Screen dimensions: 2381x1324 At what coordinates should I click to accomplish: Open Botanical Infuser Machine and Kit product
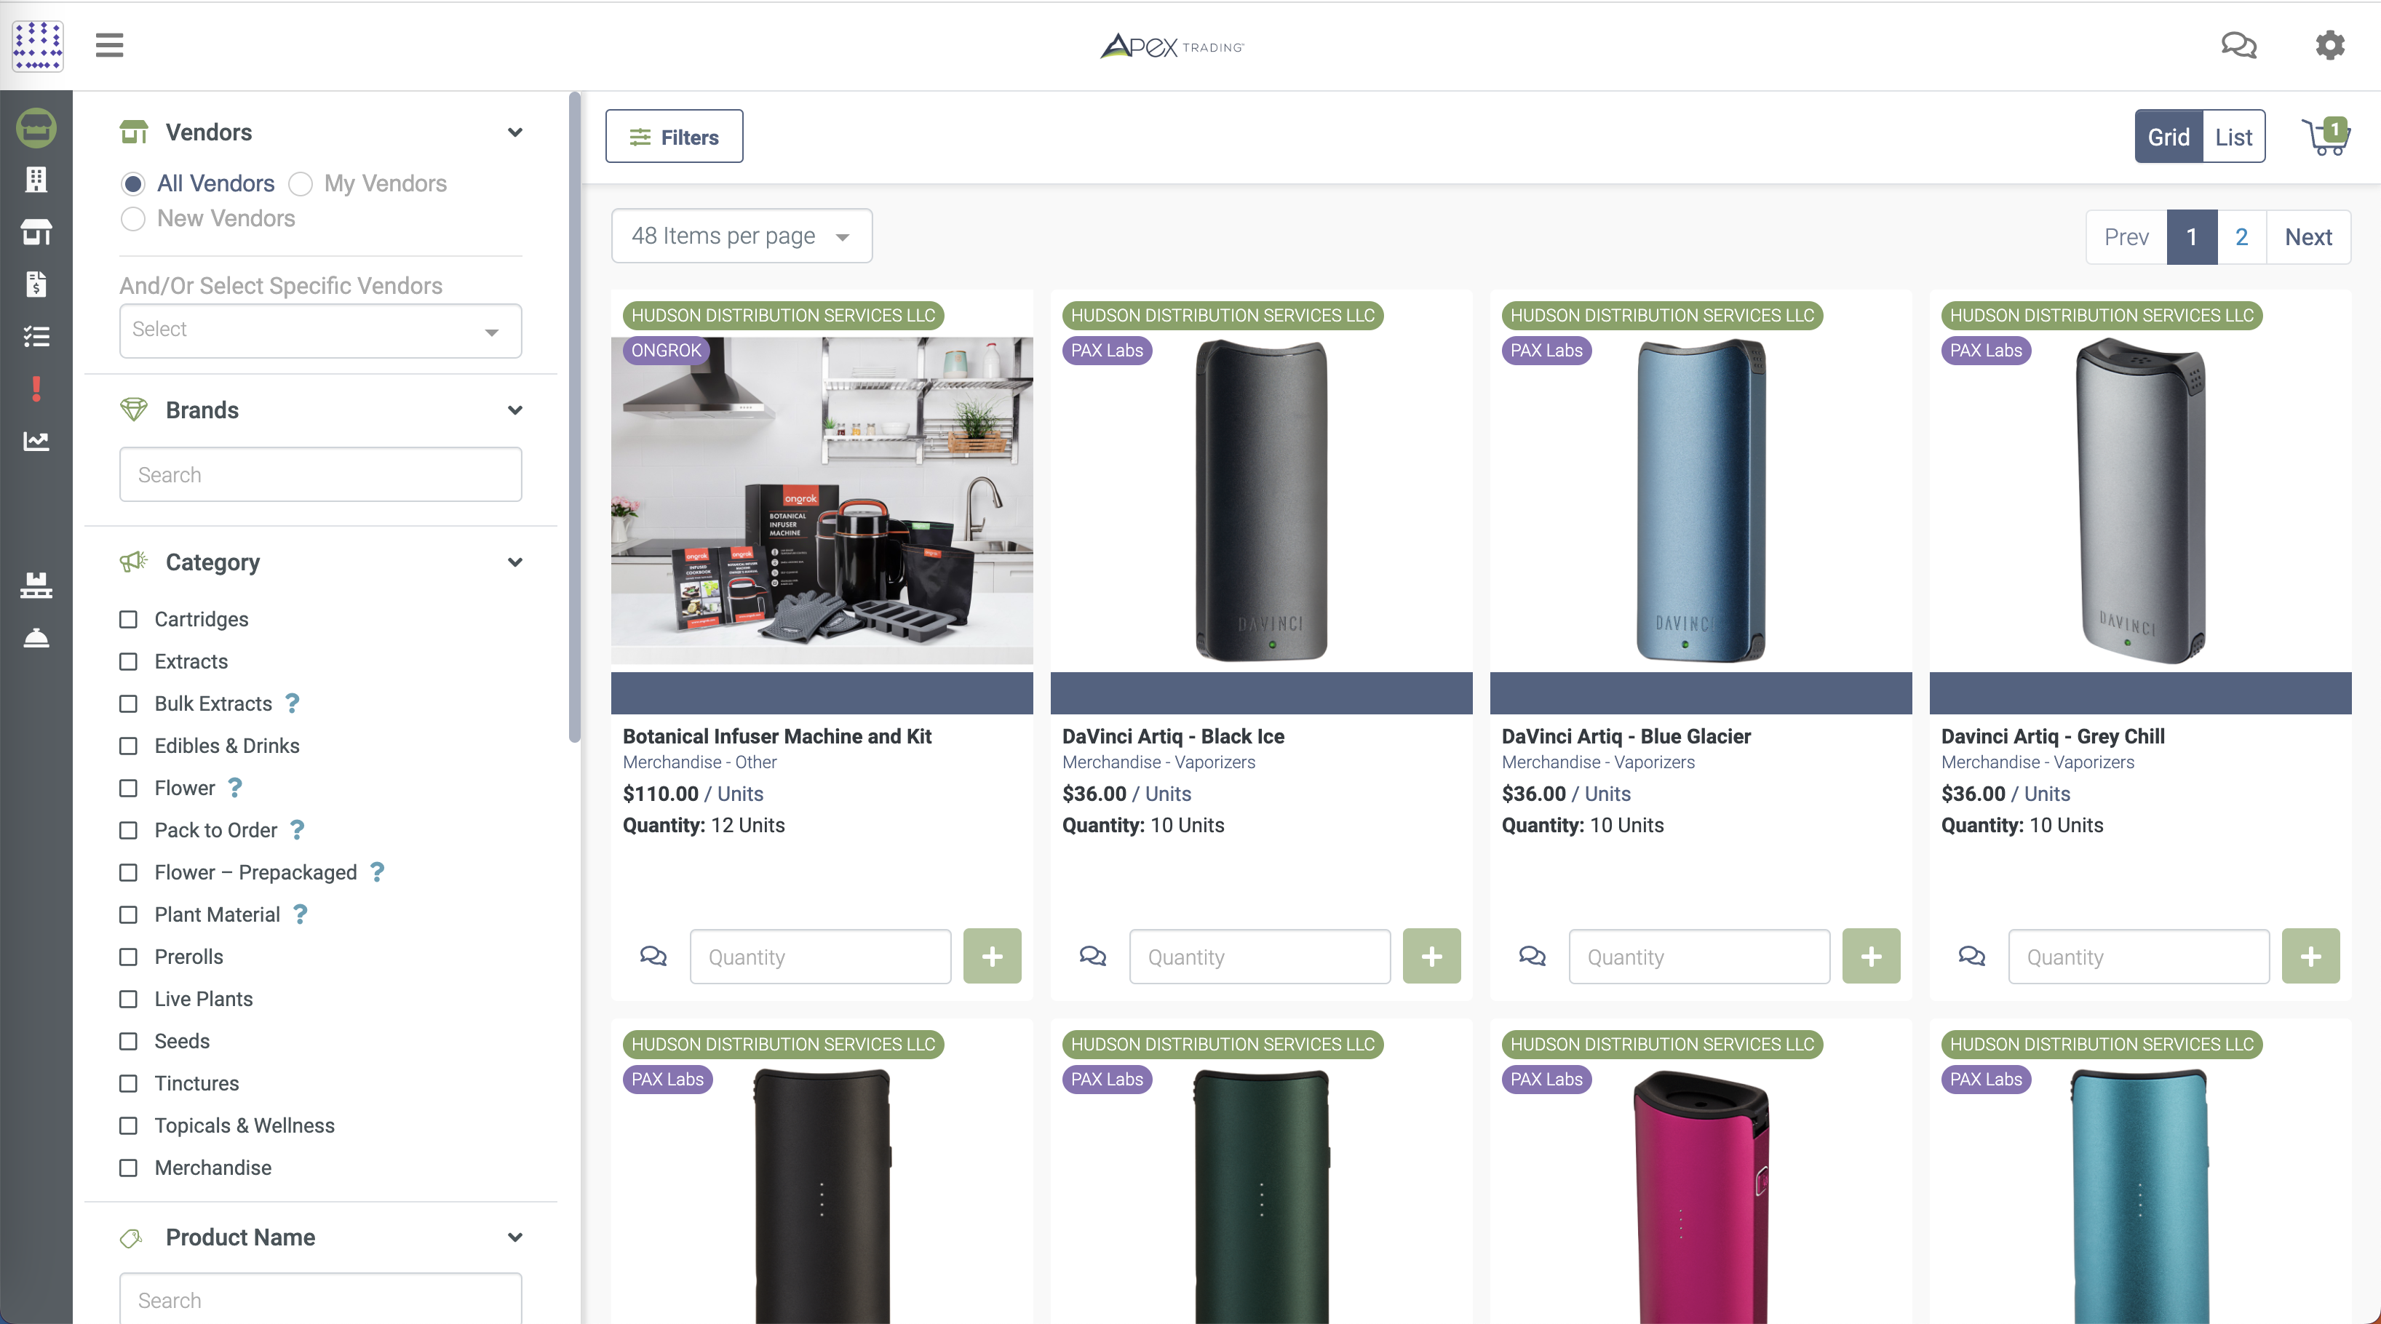coord(776,736)
